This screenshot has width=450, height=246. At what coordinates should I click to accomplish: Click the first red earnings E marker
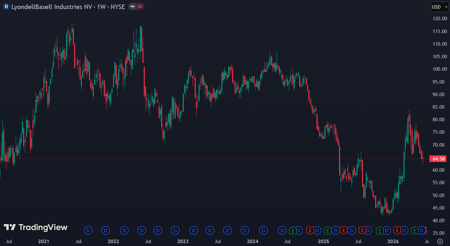(x=310, y=230)
